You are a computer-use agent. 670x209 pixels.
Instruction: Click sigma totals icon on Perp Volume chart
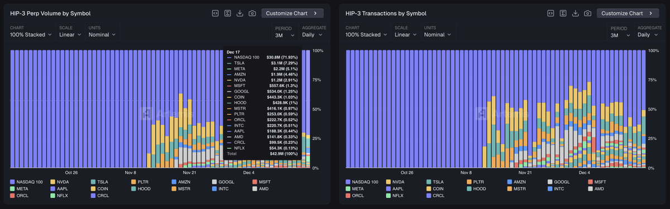227,13
